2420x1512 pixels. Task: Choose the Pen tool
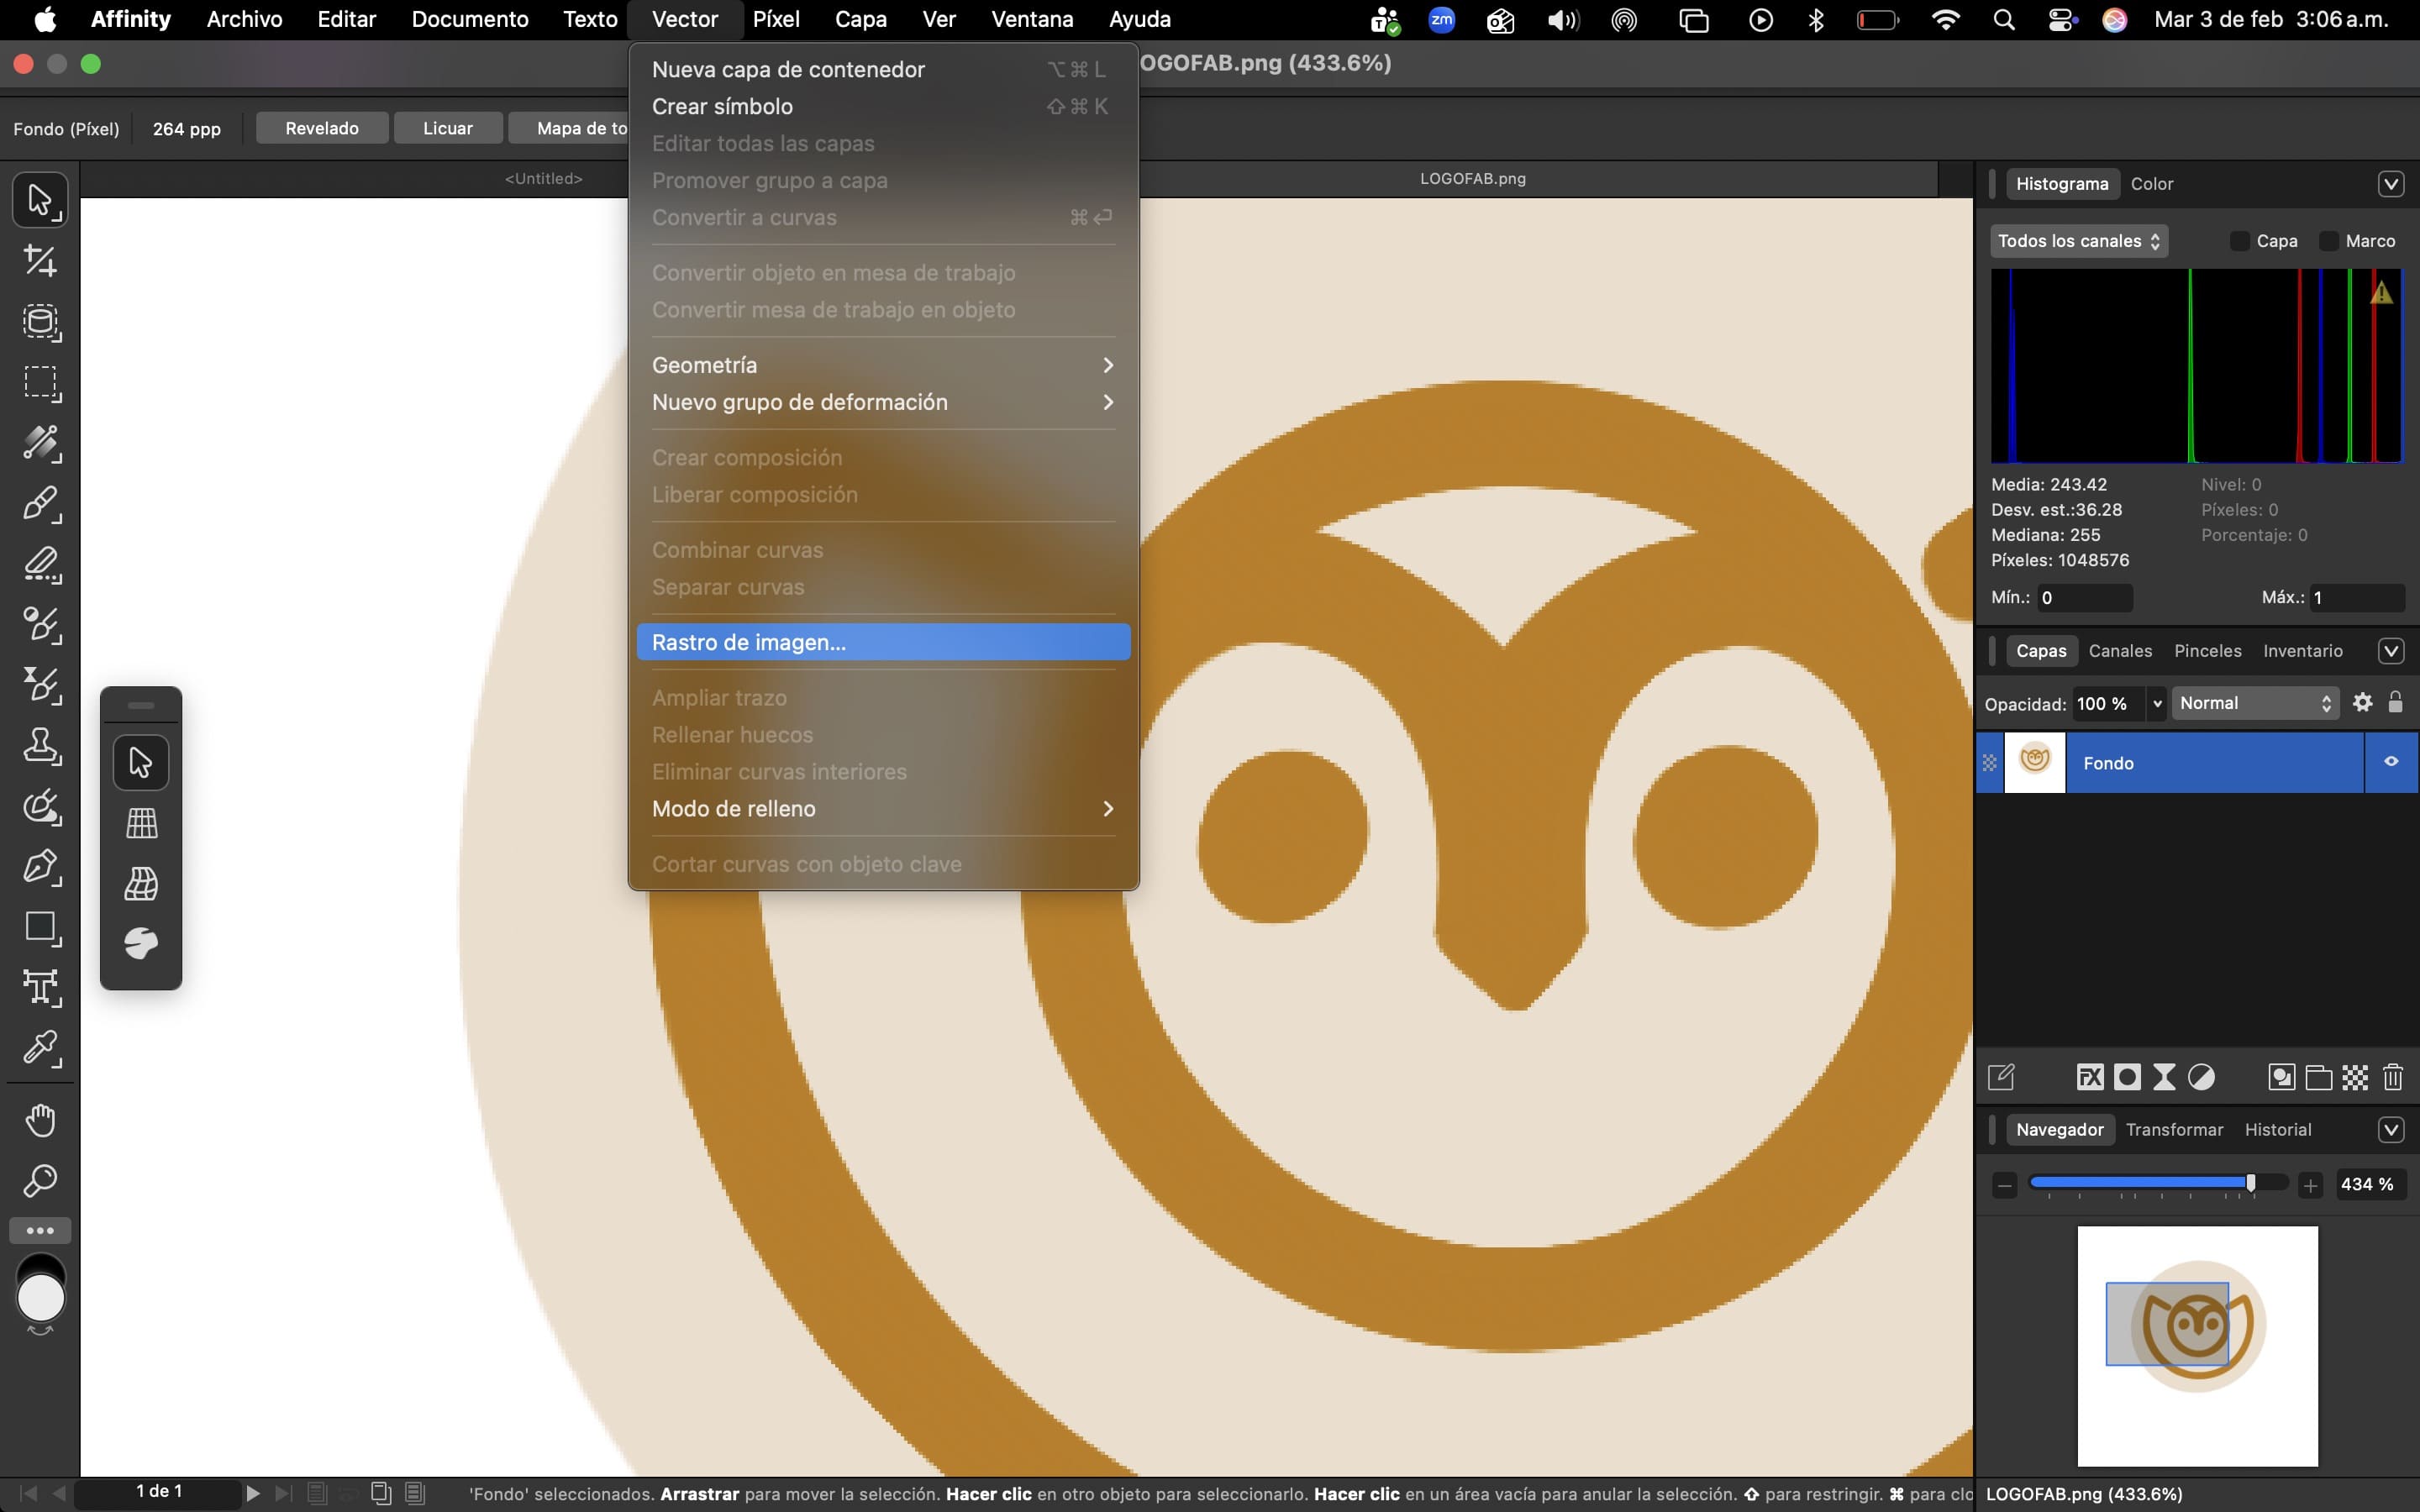40,867
